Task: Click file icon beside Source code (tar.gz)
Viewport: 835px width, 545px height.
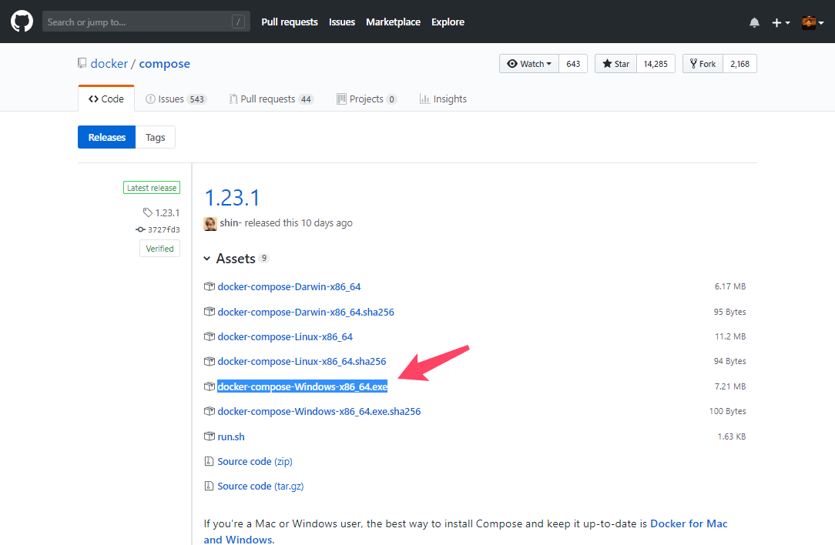Action: [209, 486]
